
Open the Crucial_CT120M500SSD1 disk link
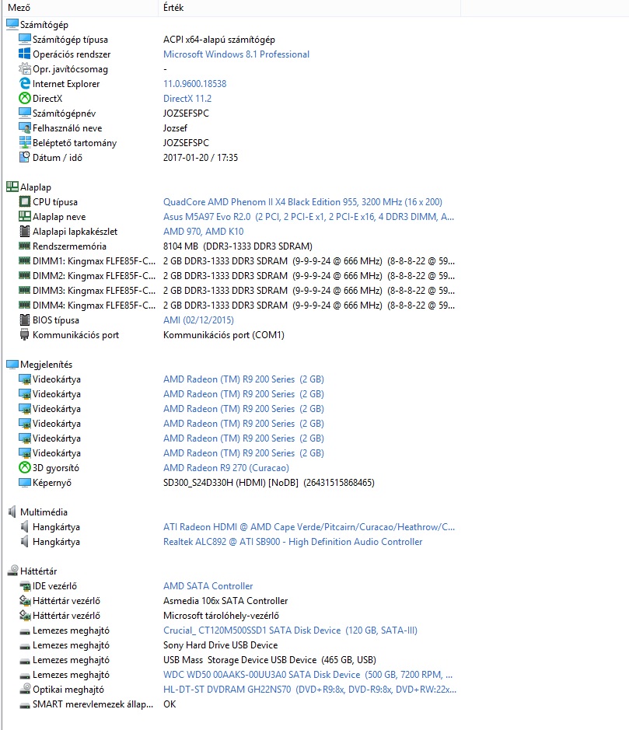click(290, 630)
